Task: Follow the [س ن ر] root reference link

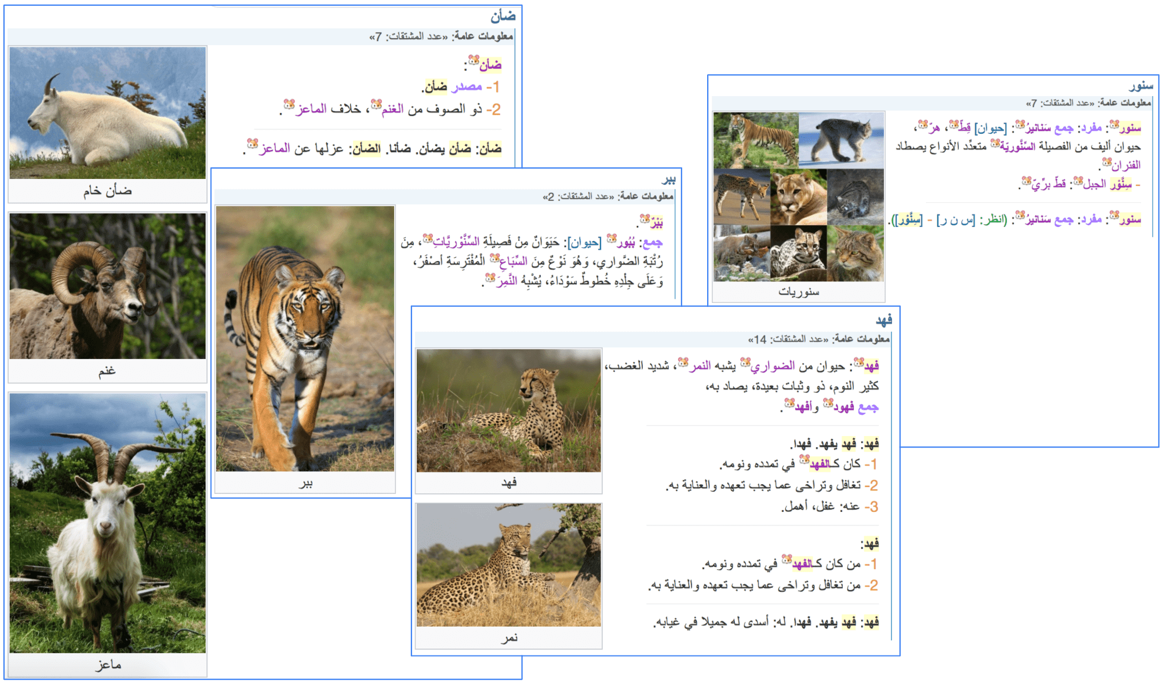Action: (956, 220)
